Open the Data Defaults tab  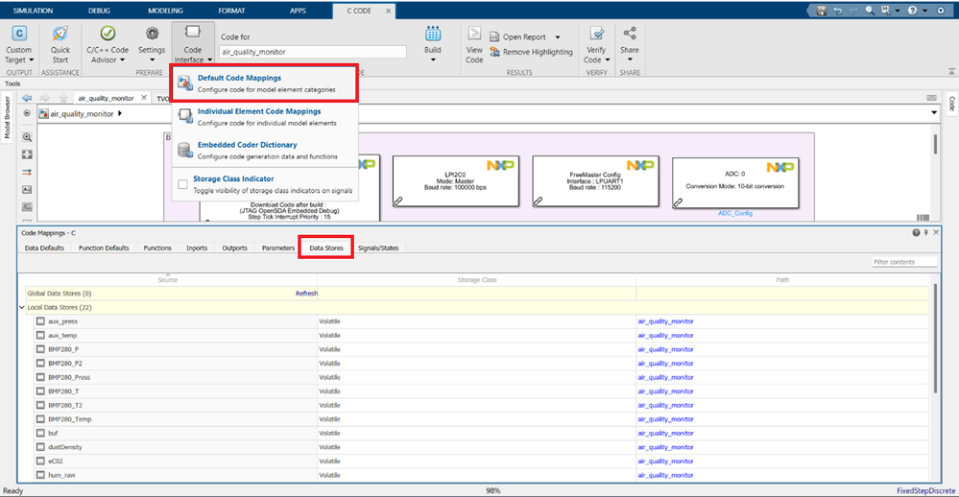click(44, 248)
